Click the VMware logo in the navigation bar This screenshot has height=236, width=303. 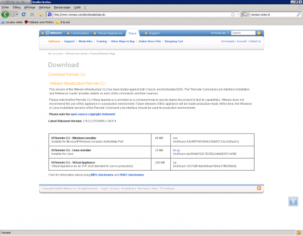click(53, 33)
